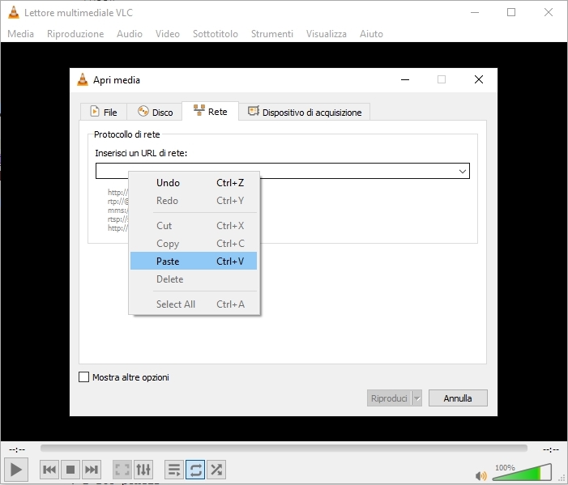Image resolution: width=568 pixels, height=485 pixels.
Task: Open the Visualizza menu
Action: 326,34
